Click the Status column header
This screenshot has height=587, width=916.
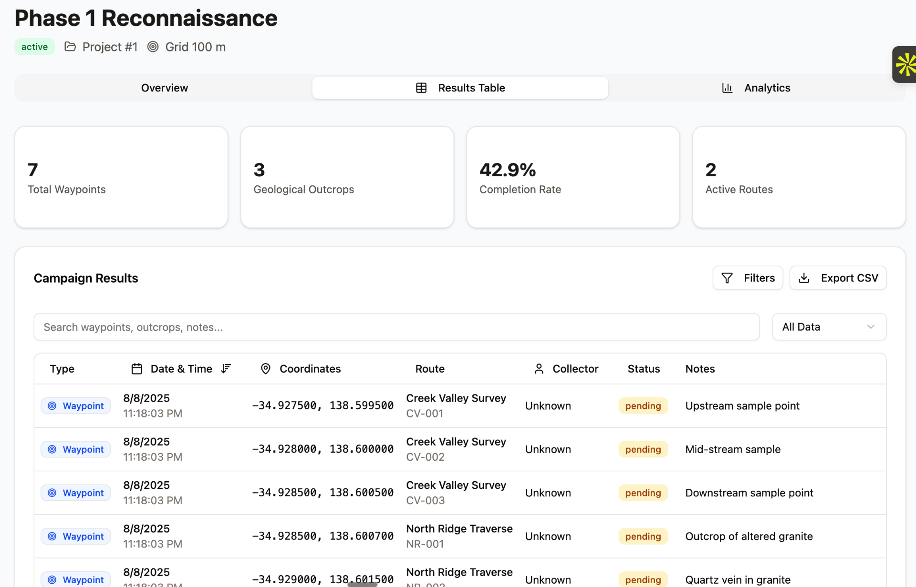(643, 369)
